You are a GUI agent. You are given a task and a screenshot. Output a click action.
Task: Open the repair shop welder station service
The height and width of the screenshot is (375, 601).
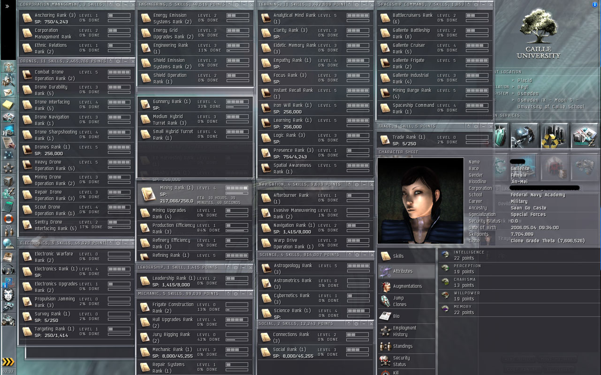point(525,136)
